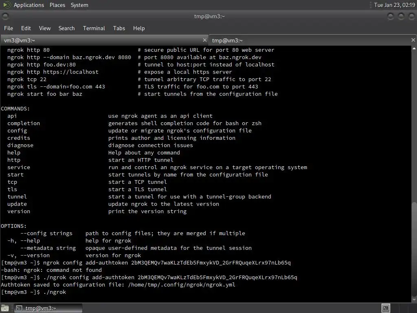Click '-bash: ngrok: command not found' line
The image size is (417, 313).
pyautogui.click(x=51, y=270)
